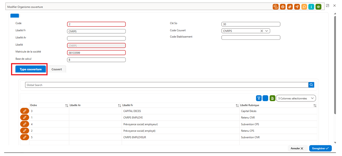Click the first orange stacked-printers icon in header
Screen dimensions: 342x156
point(276,7)
